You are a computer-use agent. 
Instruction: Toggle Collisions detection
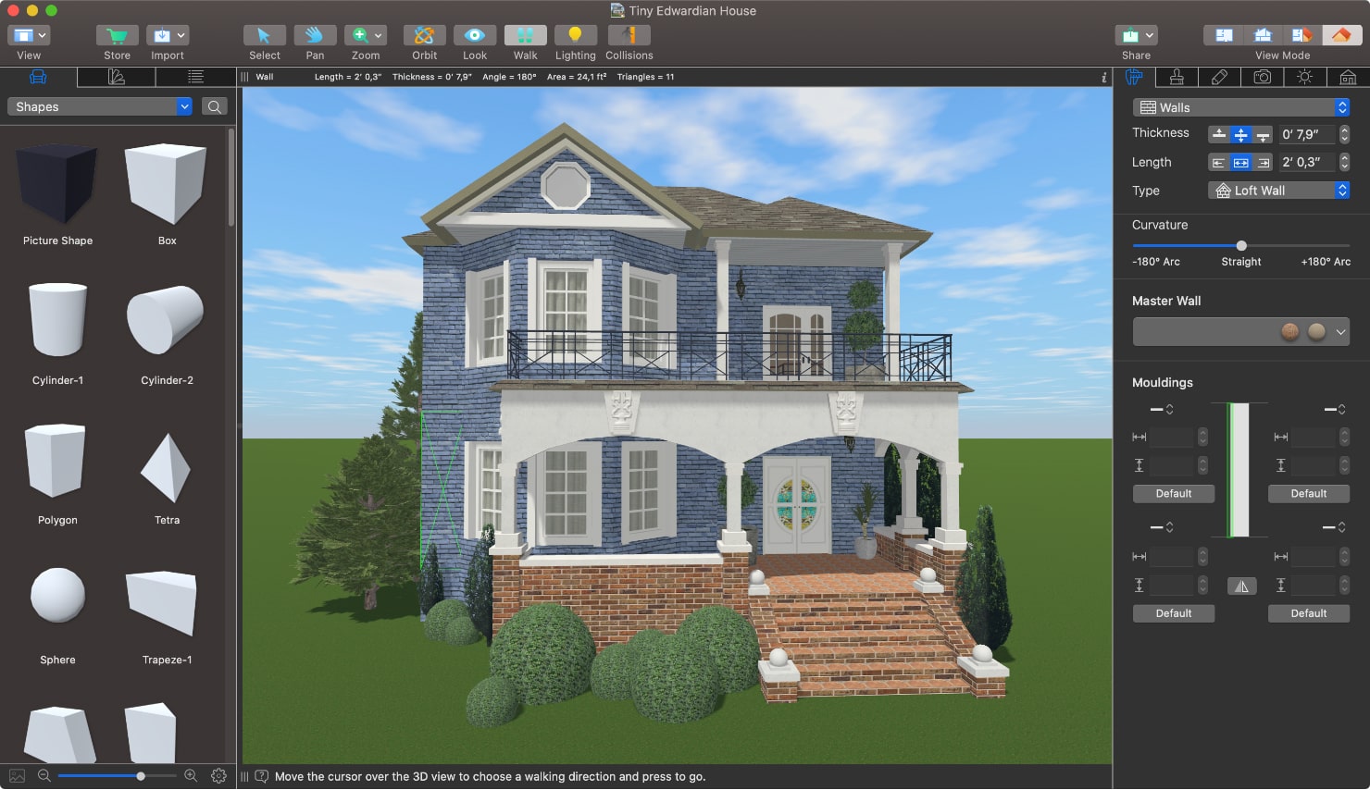click(x=629, y=37)
